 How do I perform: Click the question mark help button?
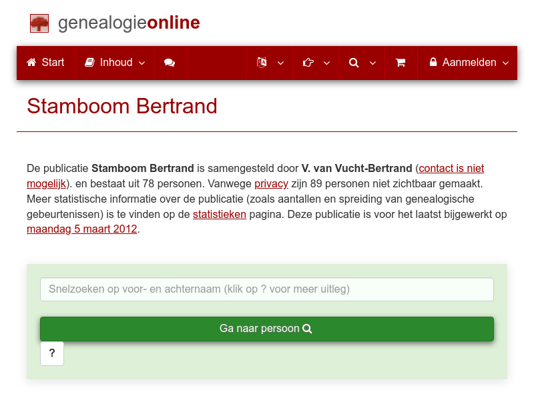pyautogui.click(x=51, y=353)
